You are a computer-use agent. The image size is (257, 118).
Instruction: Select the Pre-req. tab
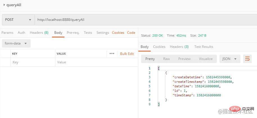(73, 33)
